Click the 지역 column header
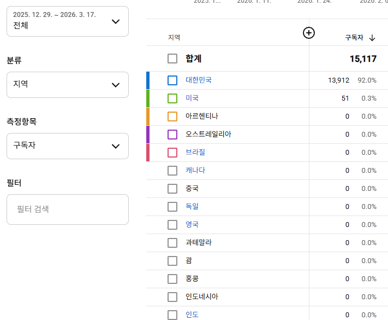Screen dimensions: 388x320 (174, 38)
